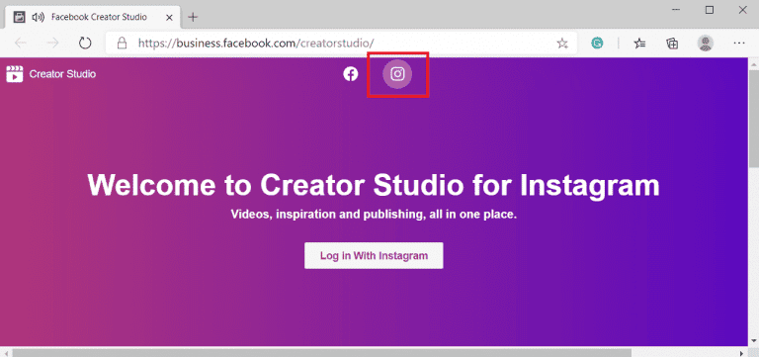This screenshot has height=357, width=759.
Task: Click the tab's page favicon icon
Action: click(20, 18)
